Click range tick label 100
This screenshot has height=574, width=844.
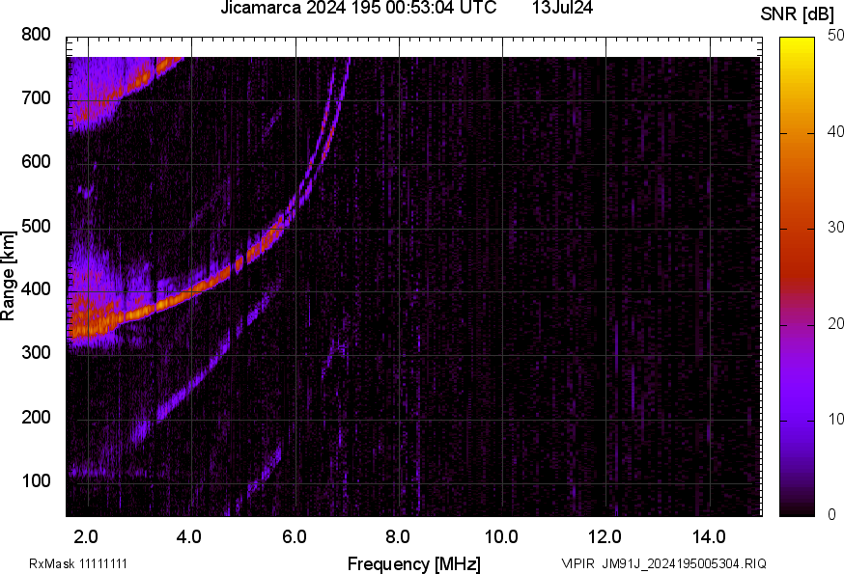[36, 480]
